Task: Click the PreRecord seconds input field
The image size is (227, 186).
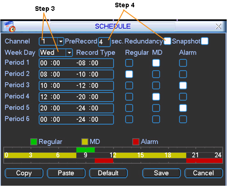Action: 104,42
